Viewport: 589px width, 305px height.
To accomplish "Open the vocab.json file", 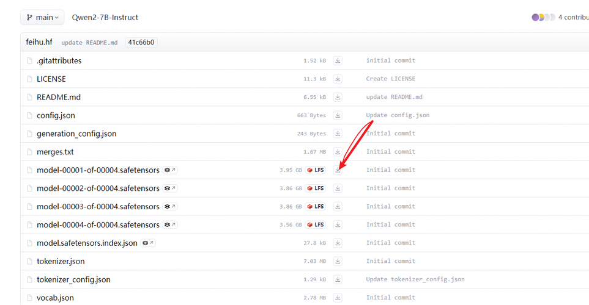I will (x=55, y=298).
